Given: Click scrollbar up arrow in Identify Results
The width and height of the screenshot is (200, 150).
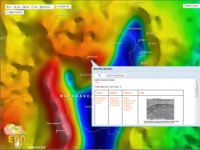Looking at the screenshot, I should (196, 80).
